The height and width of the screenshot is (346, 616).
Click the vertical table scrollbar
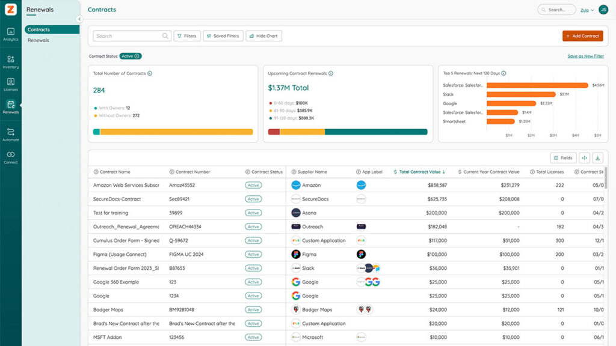[606, 178]
